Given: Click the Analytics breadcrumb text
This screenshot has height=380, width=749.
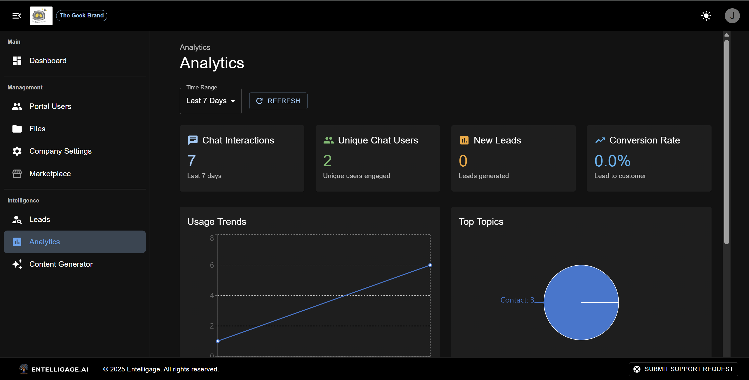Looking at the screenshot, I should 195,47.
